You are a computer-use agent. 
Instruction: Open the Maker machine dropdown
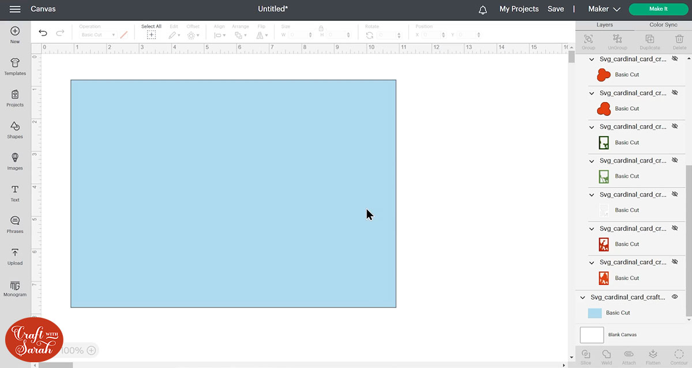point(604,9)
